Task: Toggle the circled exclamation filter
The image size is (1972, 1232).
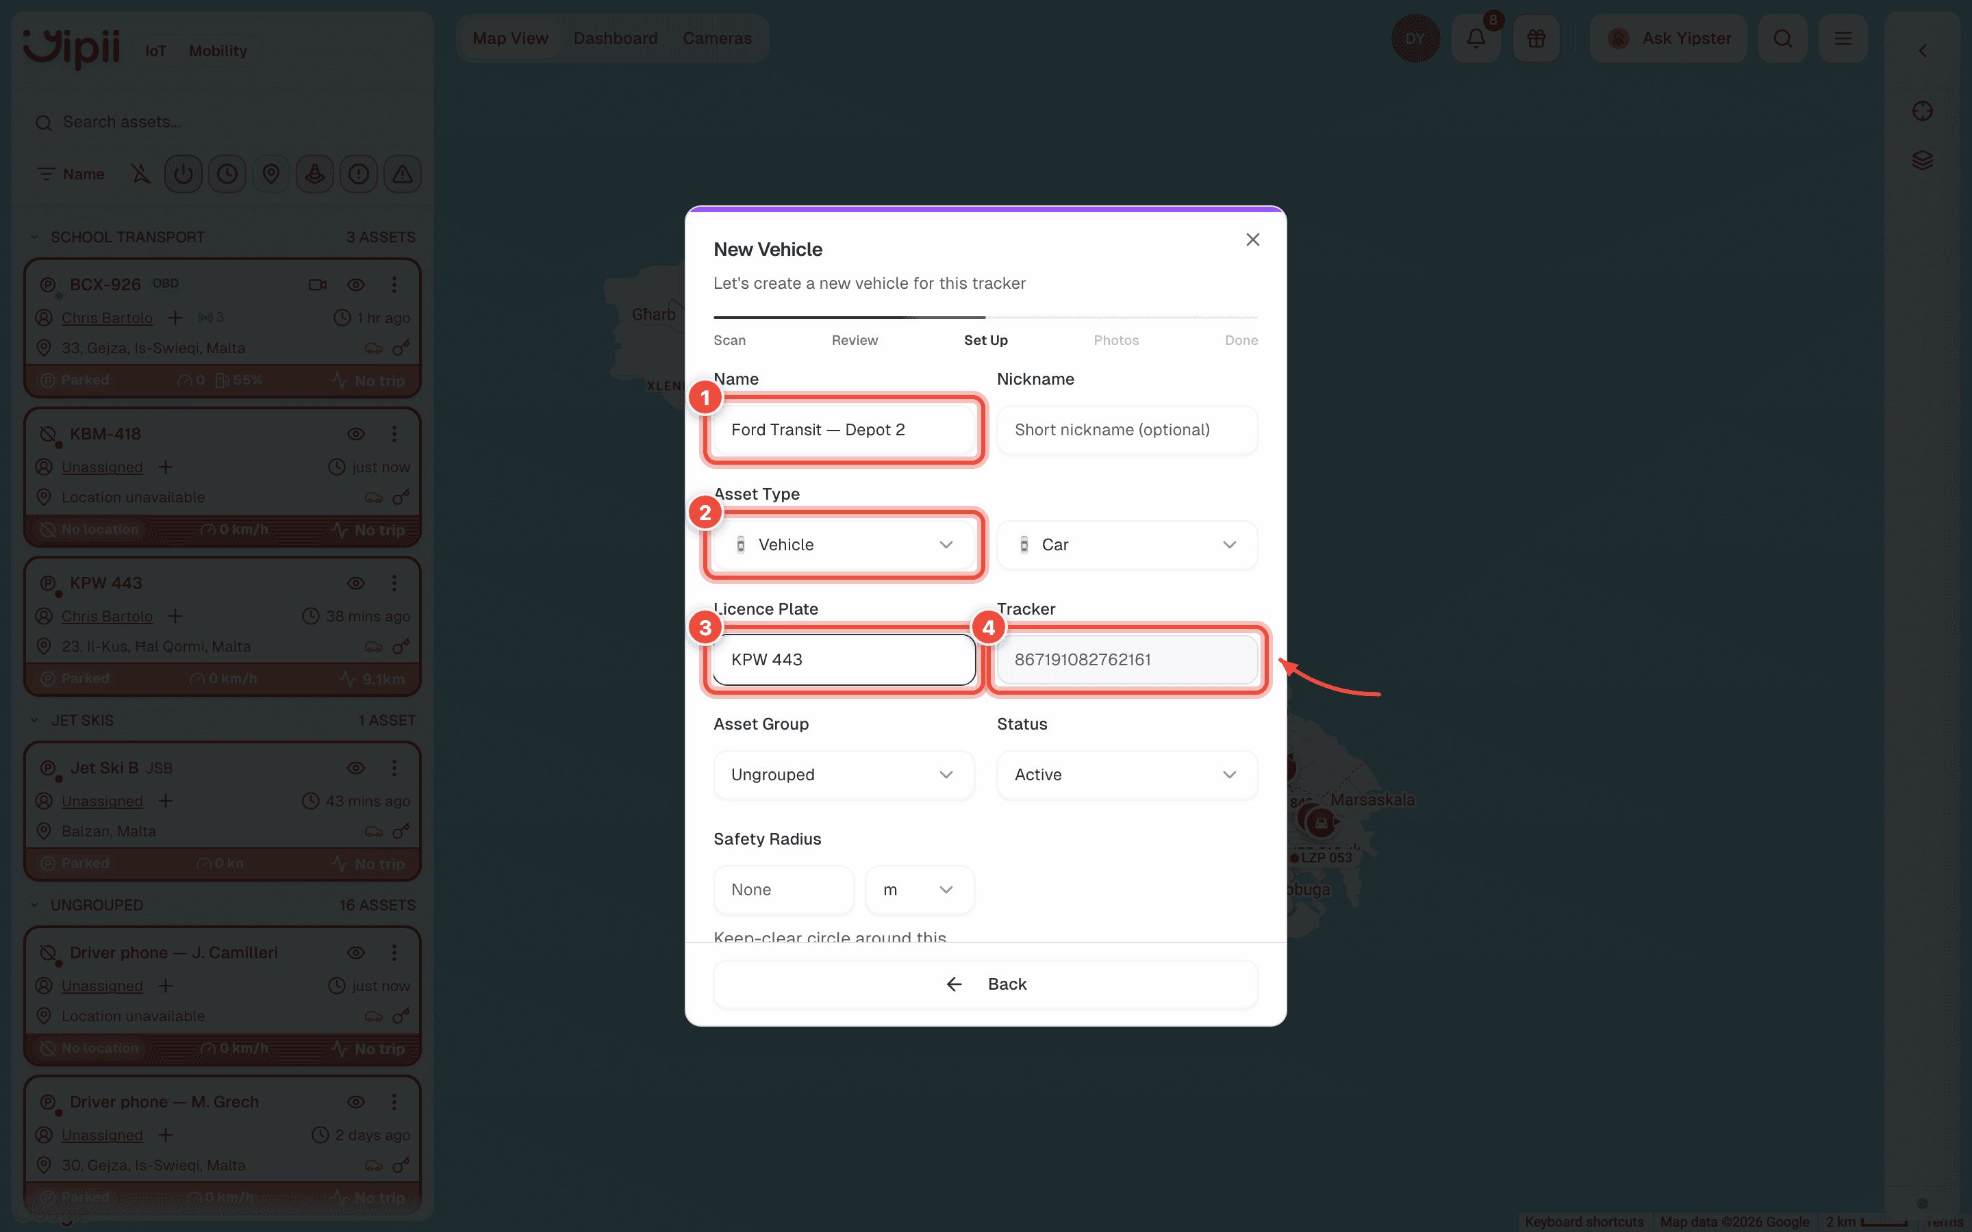Action: click(359, 174)
